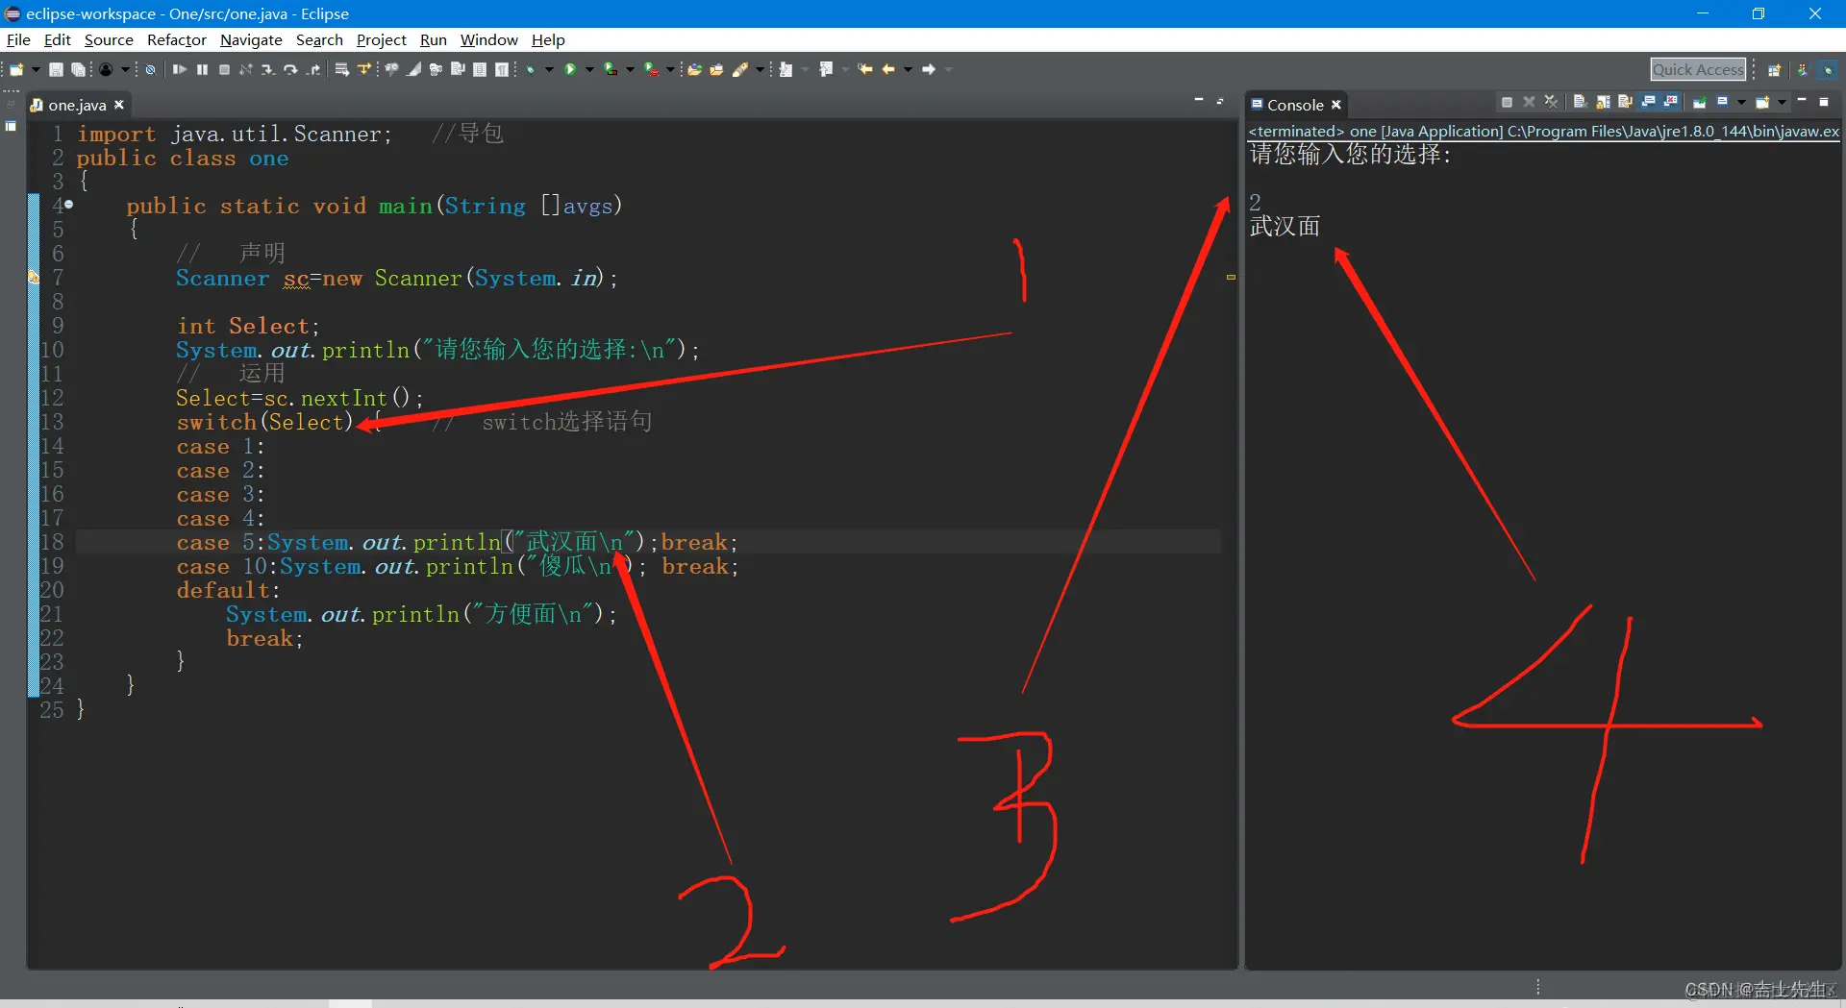Click the Step Into icon
This screenshot has height=1008, width=1846.
[268, 69]
